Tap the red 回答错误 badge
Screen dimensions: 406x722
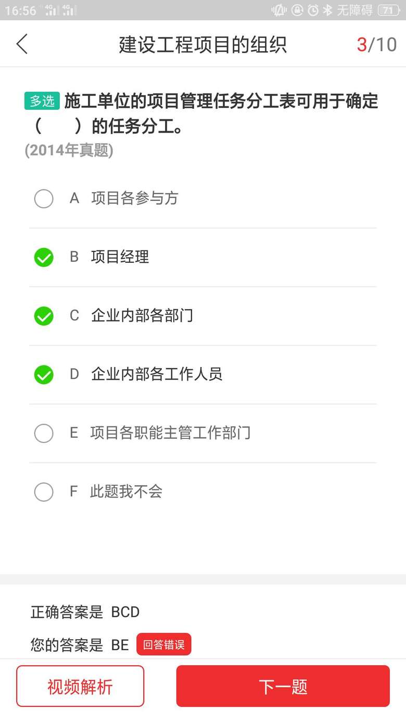[x=163, y=644]
